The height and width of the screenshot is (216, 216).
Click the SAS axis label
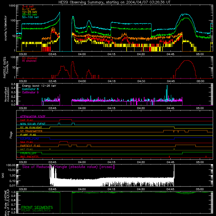[3, 175]
